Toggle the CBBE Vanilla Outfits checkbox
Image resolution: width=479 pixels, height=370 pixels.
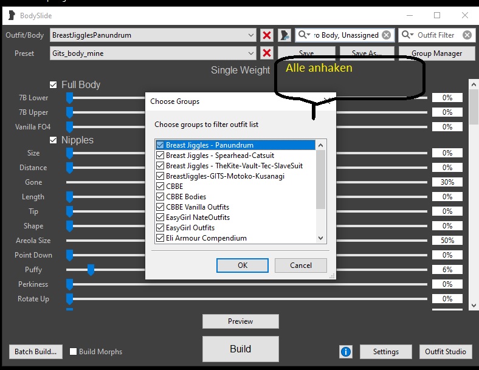160,207
